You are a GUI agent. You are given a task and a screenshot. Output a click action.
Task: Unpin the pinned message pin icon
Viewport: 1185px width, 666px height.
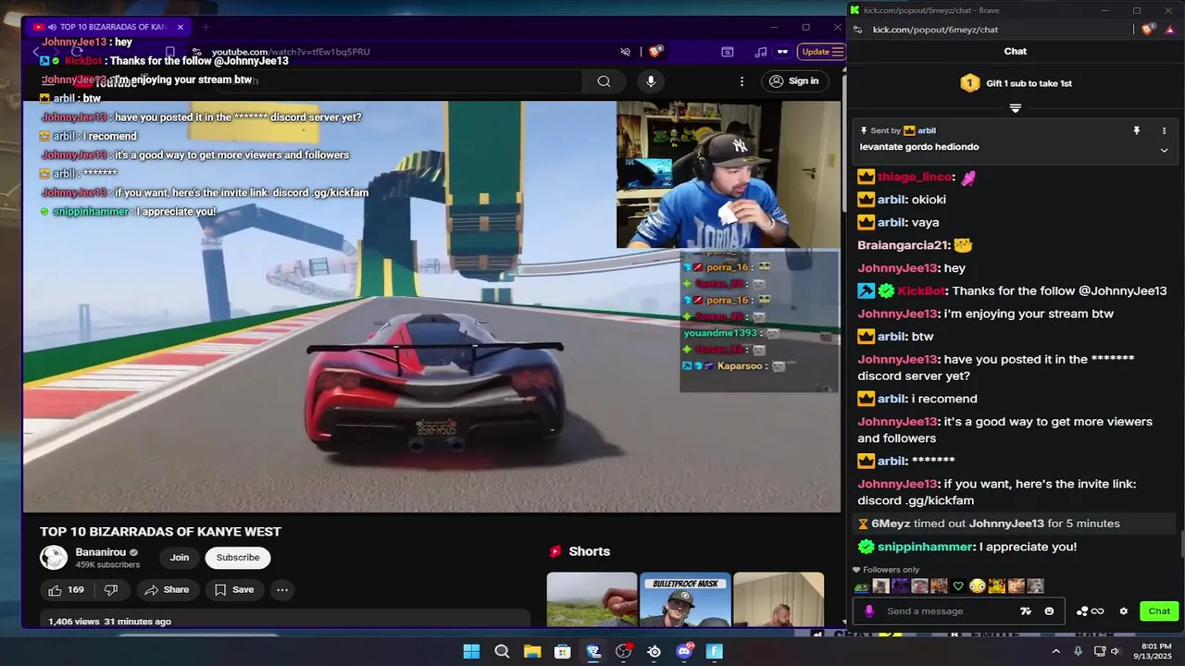point(1137,131)
